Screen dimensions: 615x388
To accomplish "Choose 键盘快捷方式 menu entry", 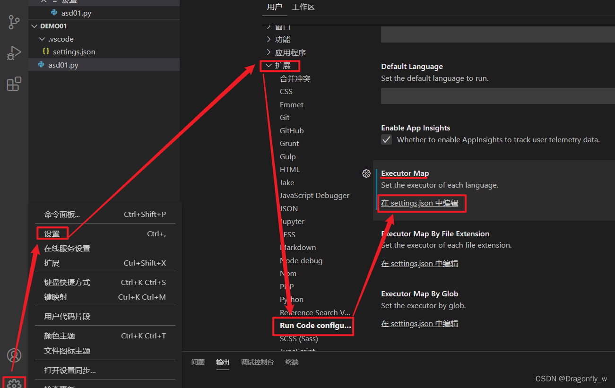I will 105,282.
